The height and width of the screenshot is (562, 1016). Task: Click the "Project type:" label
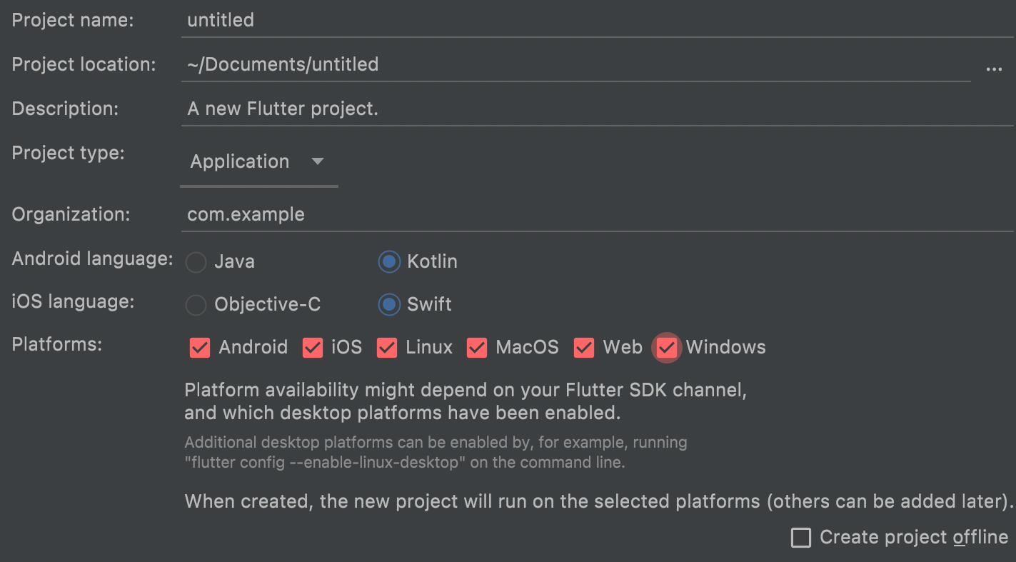tap(69, 154)
